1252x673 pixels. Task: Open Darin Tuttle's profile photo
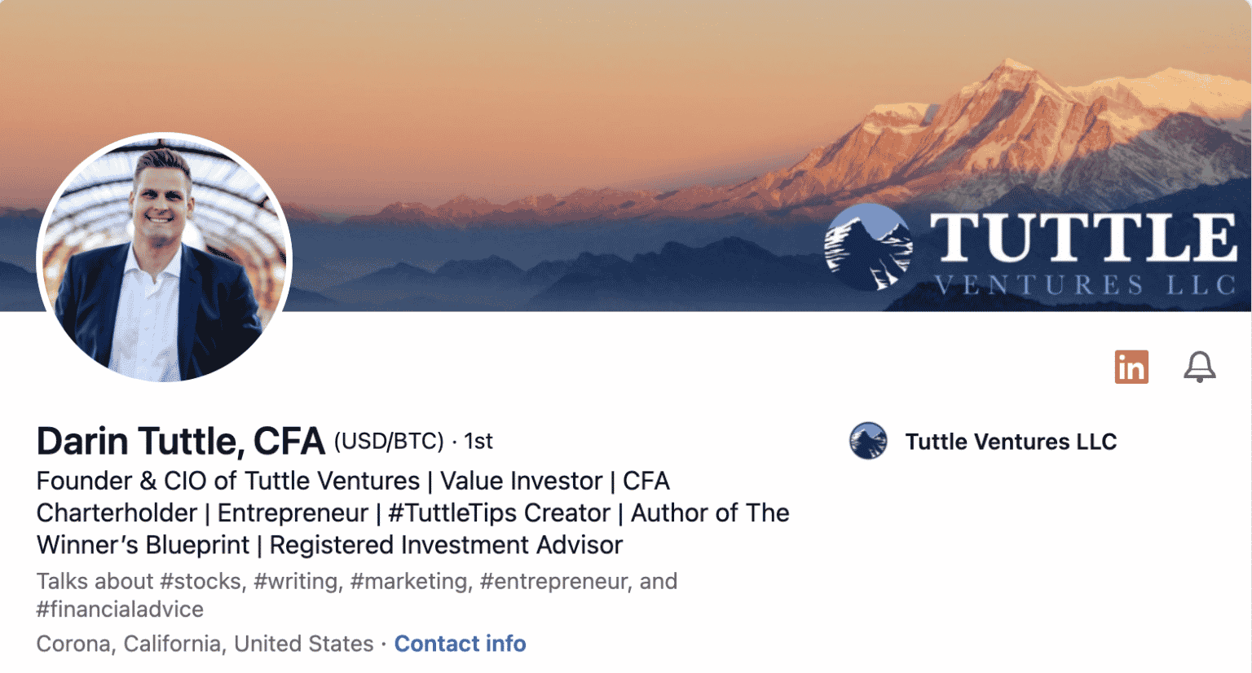click(164, 257)
